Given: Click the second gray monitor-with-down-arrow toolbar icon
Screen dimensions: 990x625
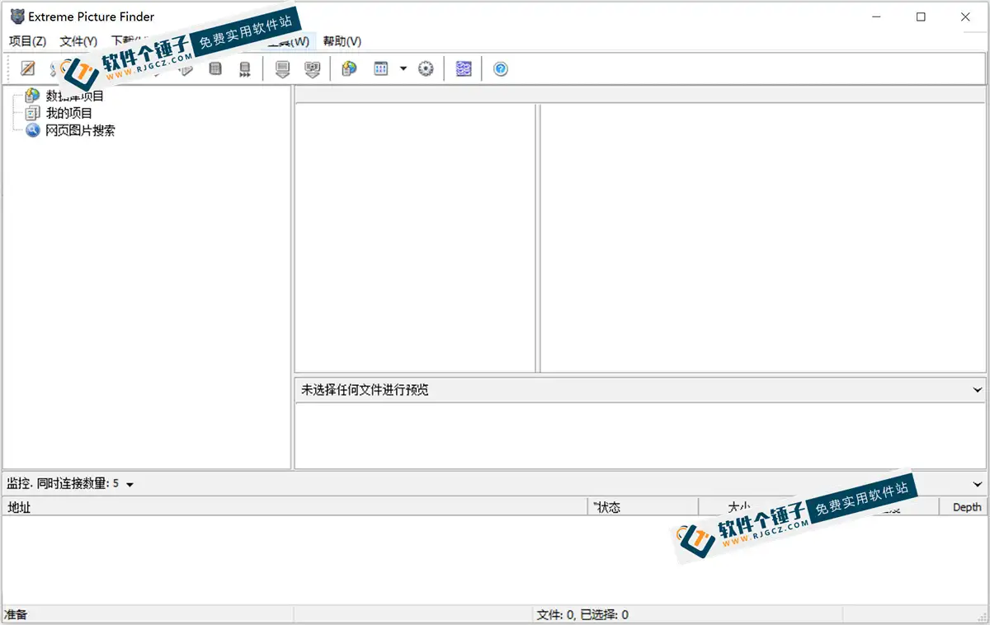Looking at the screenshot, I should pyautogui.click(x=312, y=69).
